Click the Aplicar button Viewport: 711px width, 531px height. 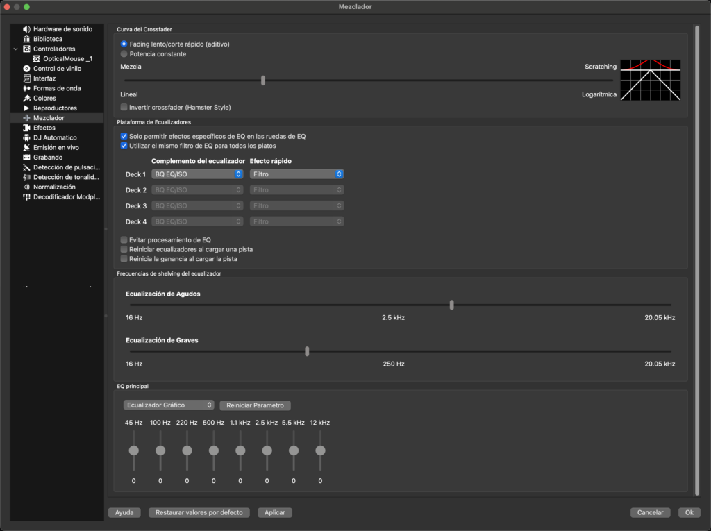coord(275,512)
